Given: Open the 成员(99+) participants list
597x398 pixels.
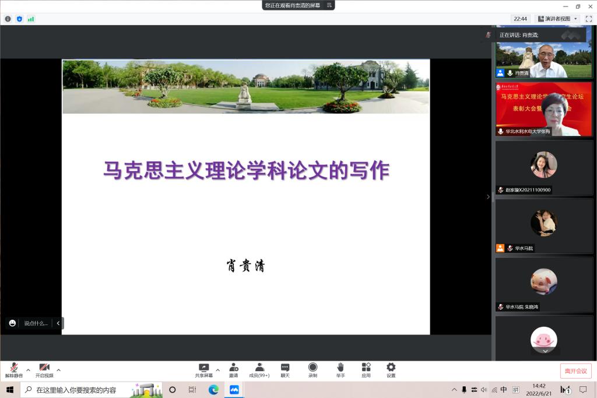Looking at the screenshot, I should 259,369.
